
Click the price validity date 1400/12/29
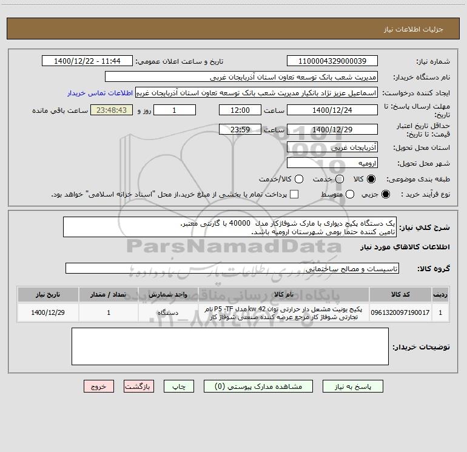tap(332, 129)
